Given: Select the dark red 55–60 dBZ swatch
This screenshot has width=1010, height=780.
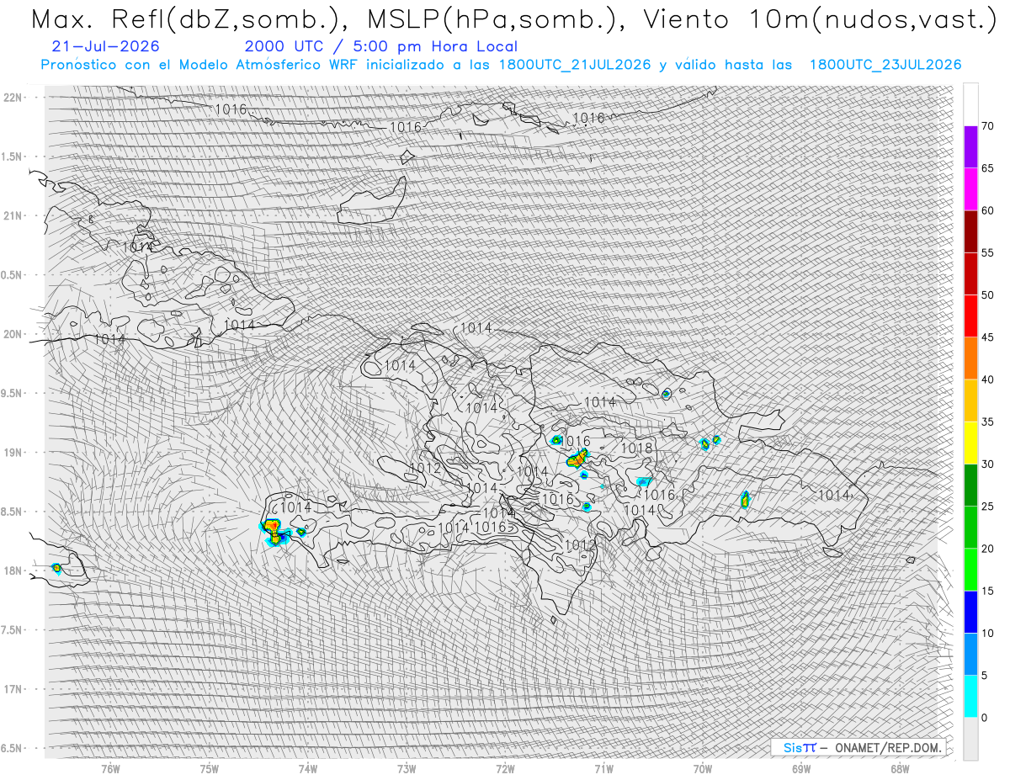Looking at the screenshot, I should click(970, 231).
